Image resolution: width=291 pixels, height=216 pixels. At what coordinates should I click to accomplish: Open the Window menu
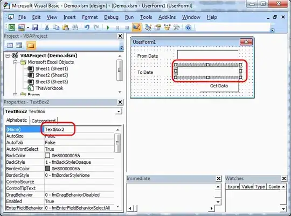(x=191, y=17)
